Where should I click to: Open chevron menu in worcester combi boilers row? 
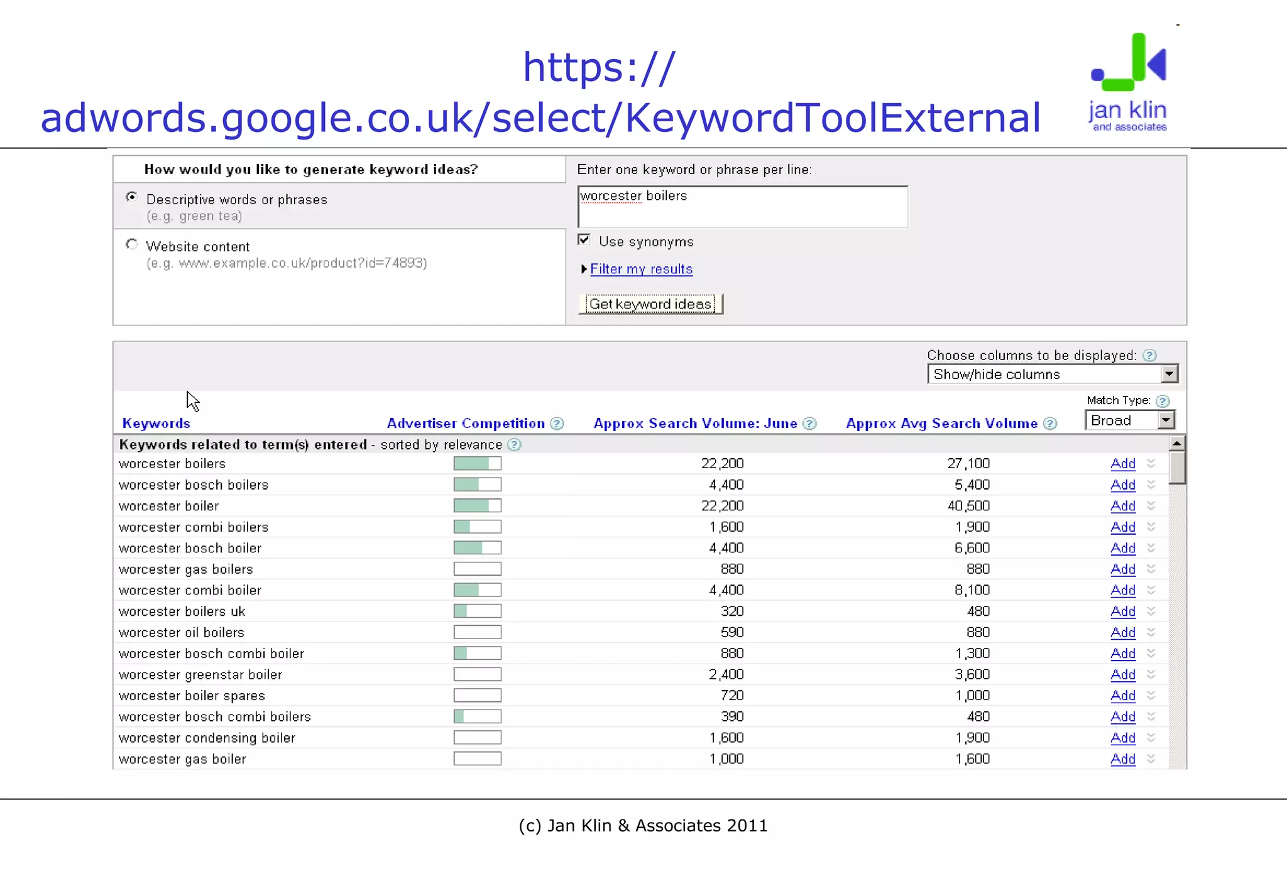point(1151,527)
